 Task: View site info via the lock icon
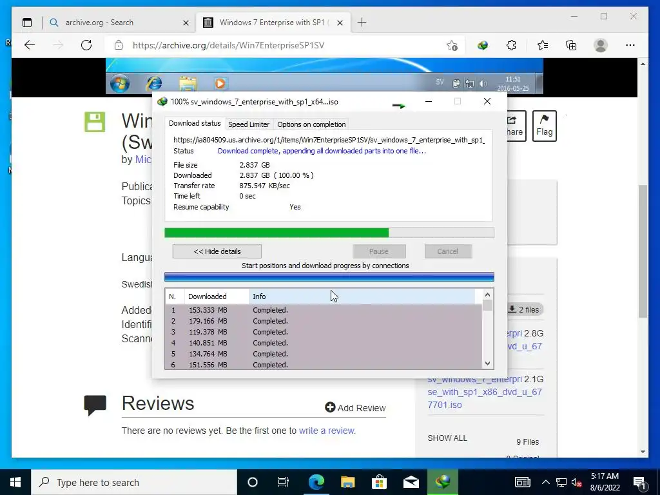pos(119,45)
